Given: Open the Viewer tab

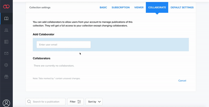Looking at the screenshot, I should point(139,8).
